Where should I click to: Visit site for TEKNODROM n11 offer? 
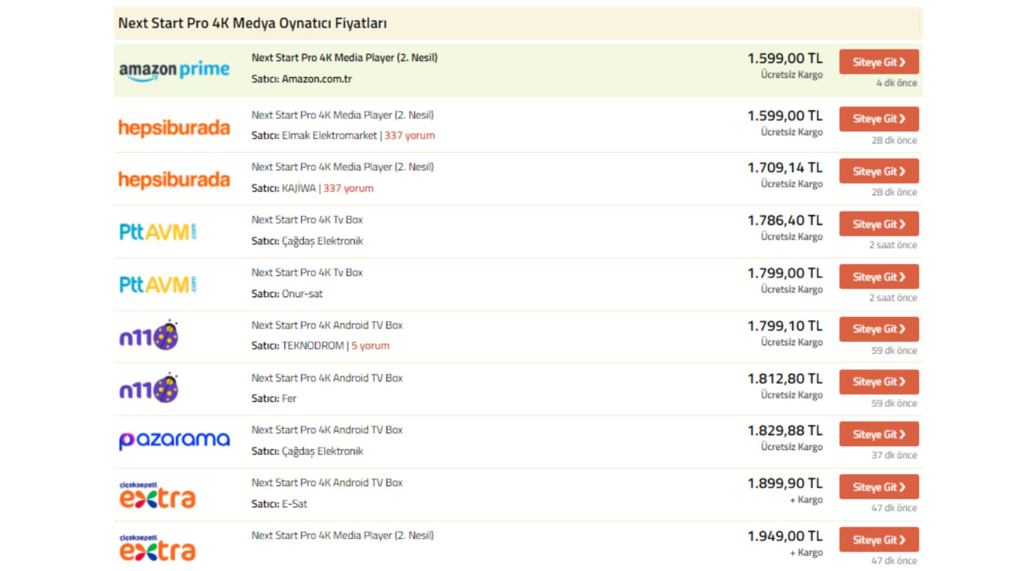[879, 329]
